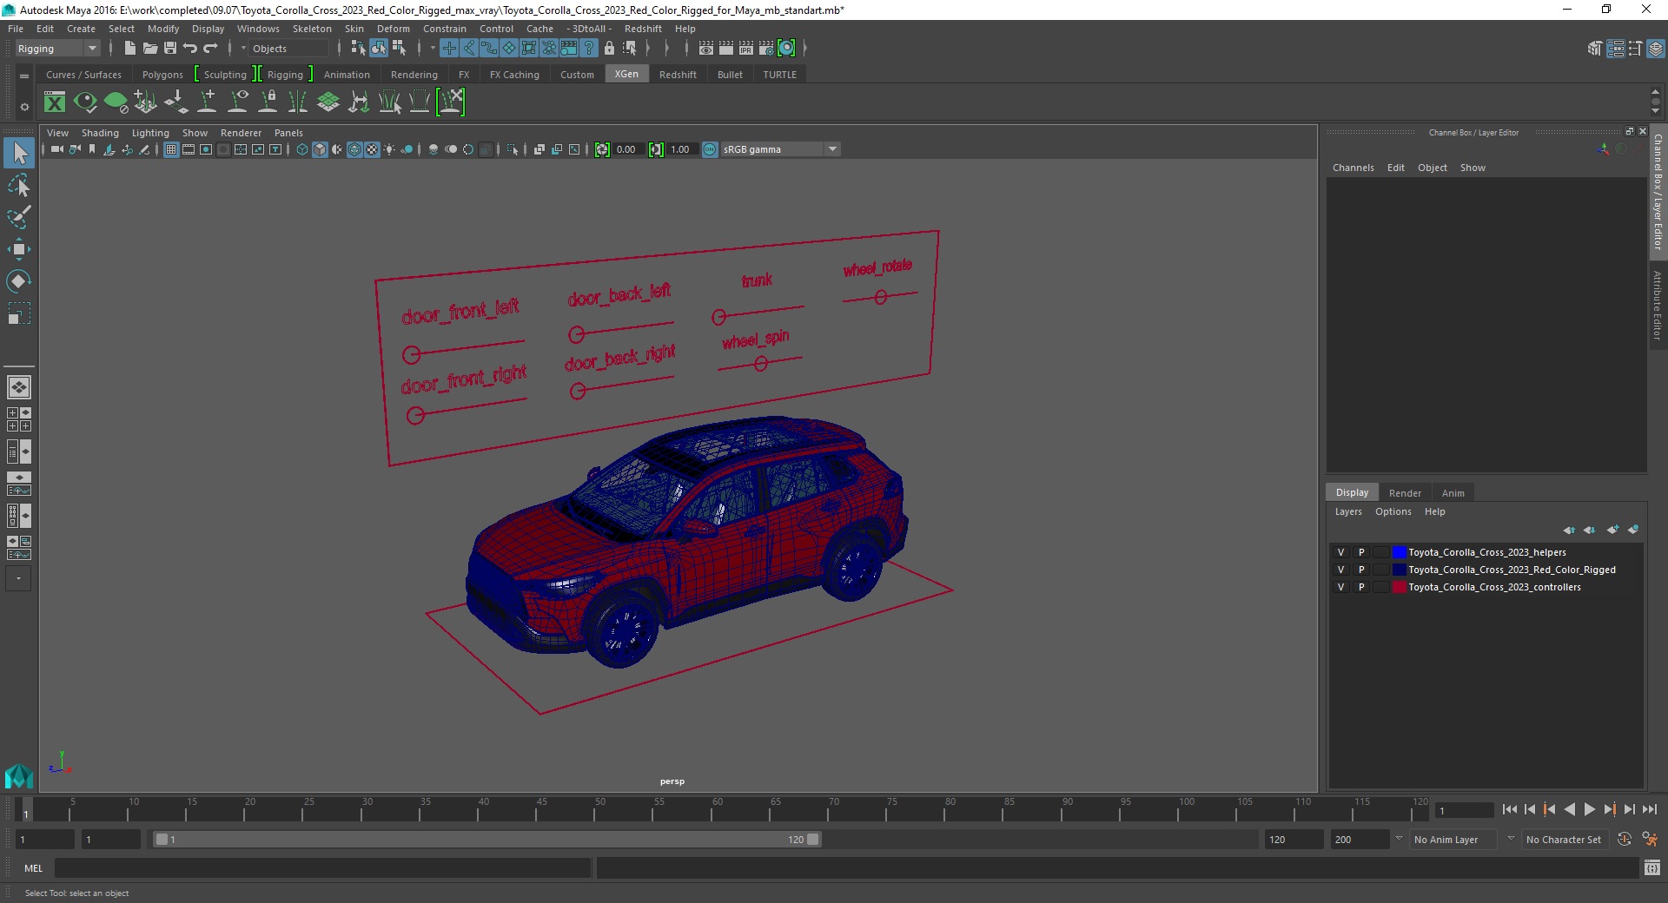1668x903 pixels.
Task: Open shelf tab list menu icon
Action: click(x=24, y=76)
